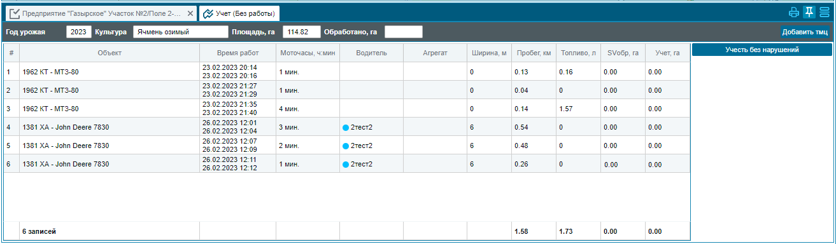
Task: Click the Пробег, км column header
Action: 534,53
